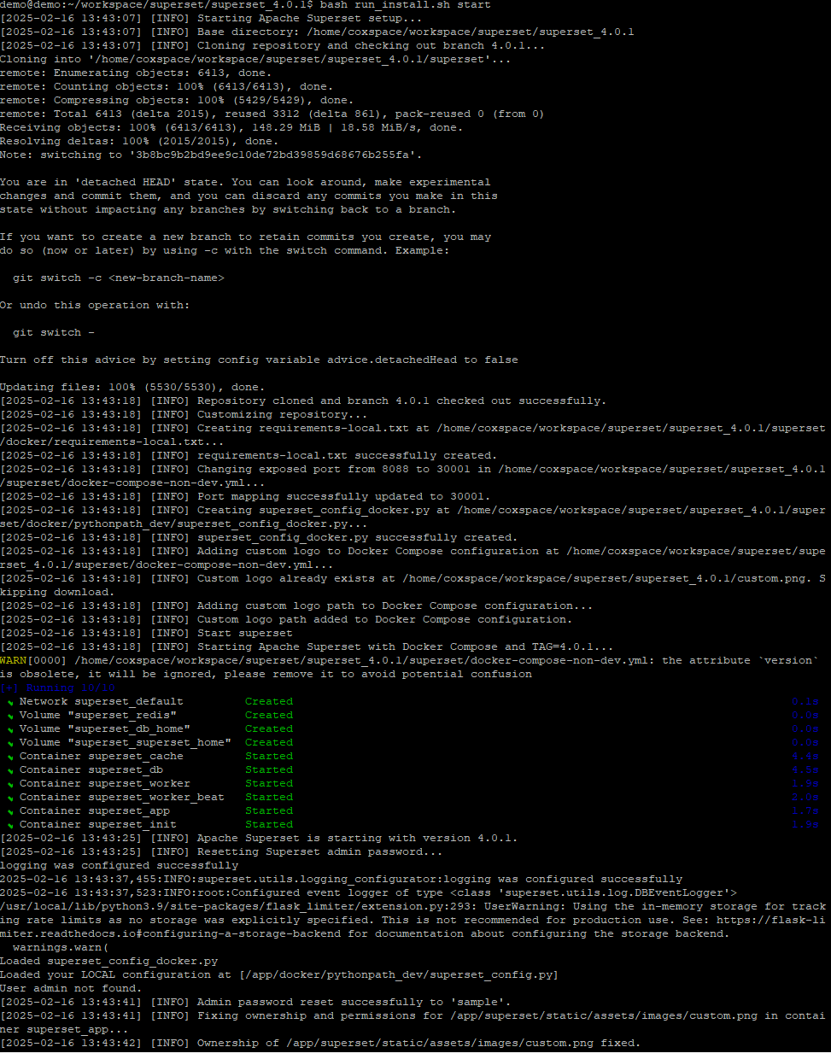Click the check mark beside Volume "superset_db_home"
The image size is (831, 1053).
pos(10,729)
